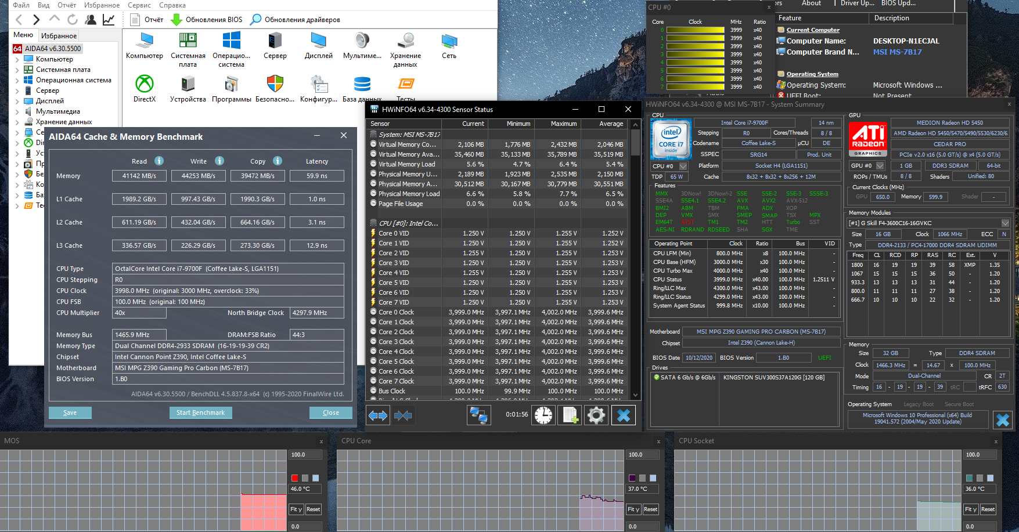This screenshot has height=532, width=1019.
Task: Open the Справка menu
Action: point(172,5)
